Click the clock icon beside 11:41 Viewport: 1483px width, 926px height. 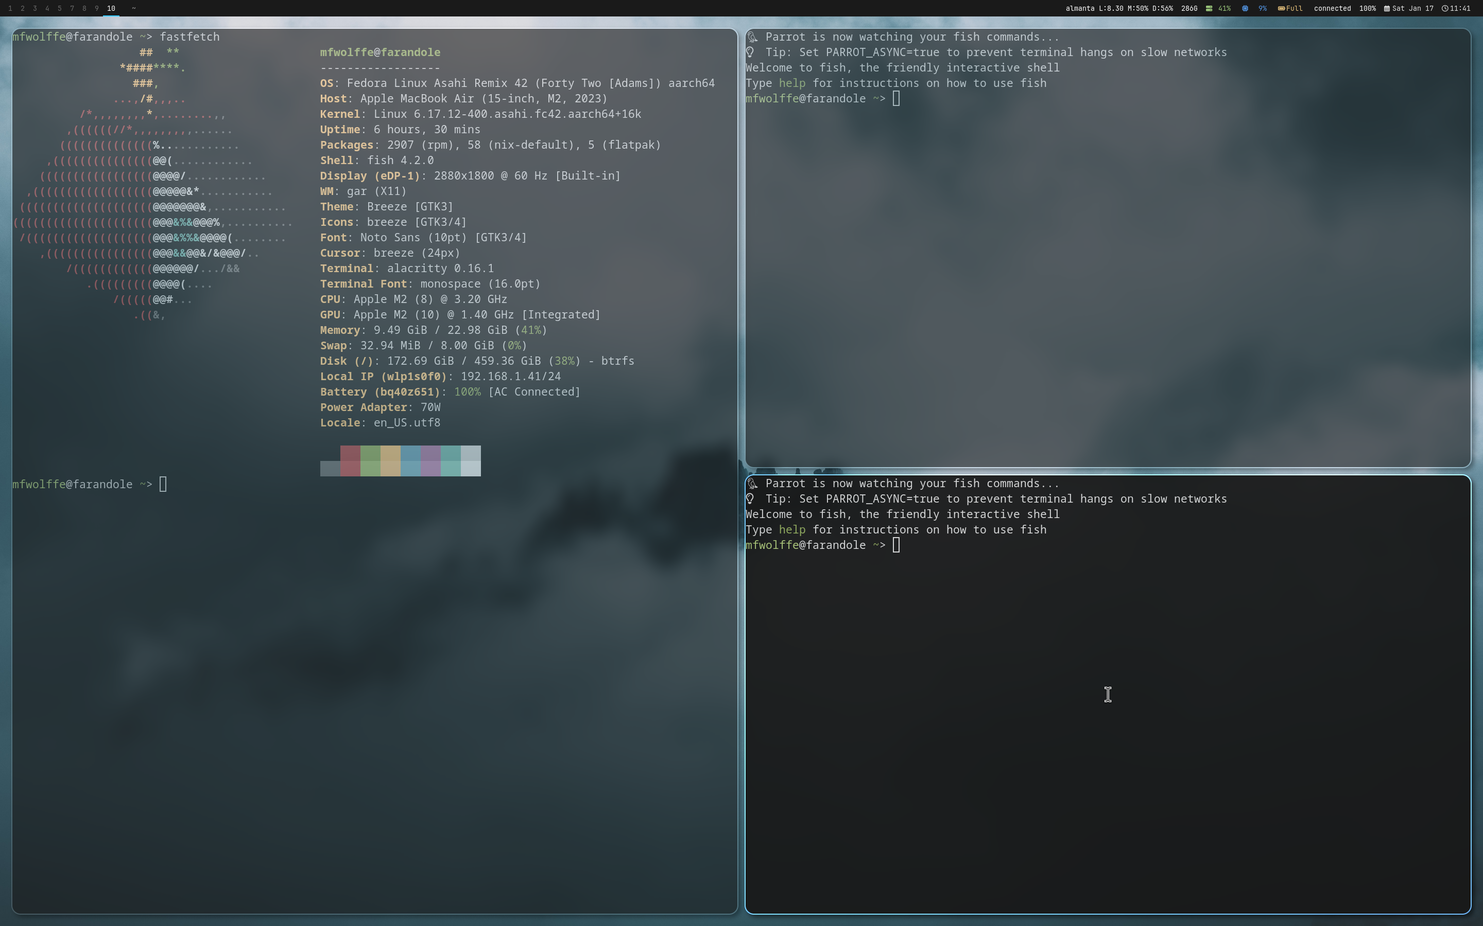tap(1445, 9)
